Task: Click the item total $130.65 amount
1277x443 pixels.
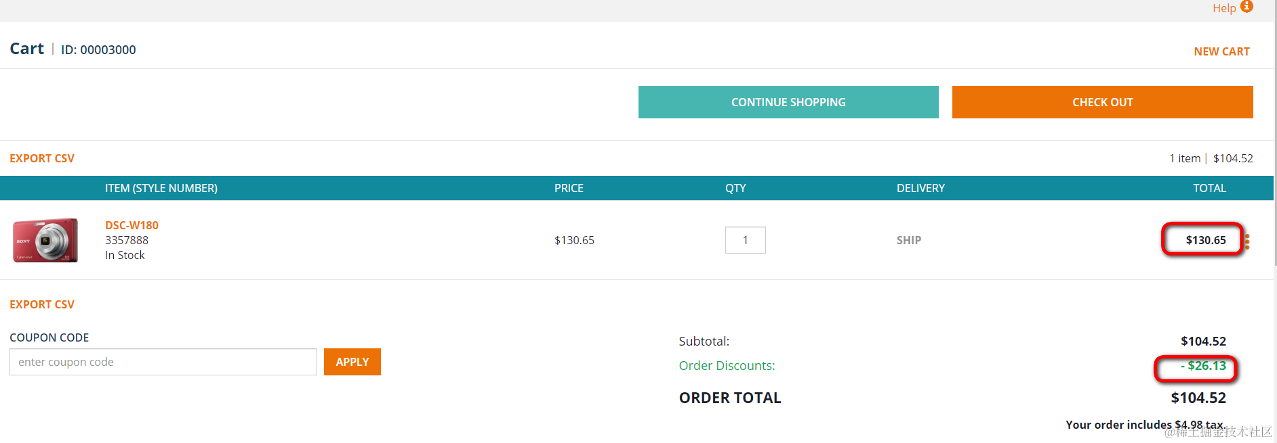Action: coord(1206,240)
